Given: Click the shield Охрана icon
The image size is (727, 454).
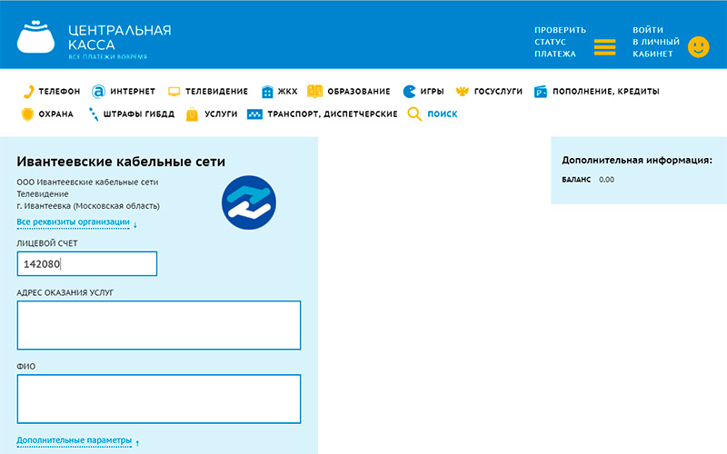Looking at the screenshot, I should (27, 114).
